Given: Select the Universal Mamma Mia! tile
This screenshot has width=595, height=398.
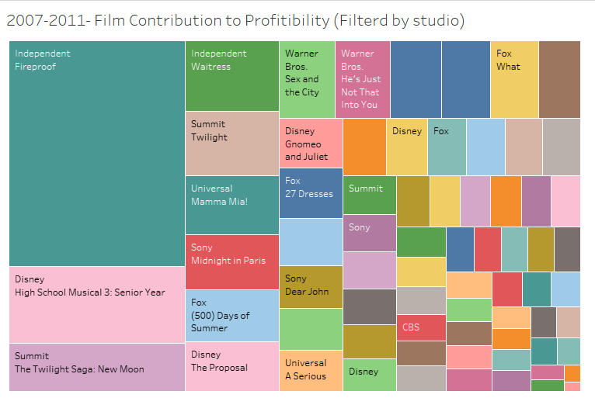Looking at the screenshot, I should pos(231,205).
